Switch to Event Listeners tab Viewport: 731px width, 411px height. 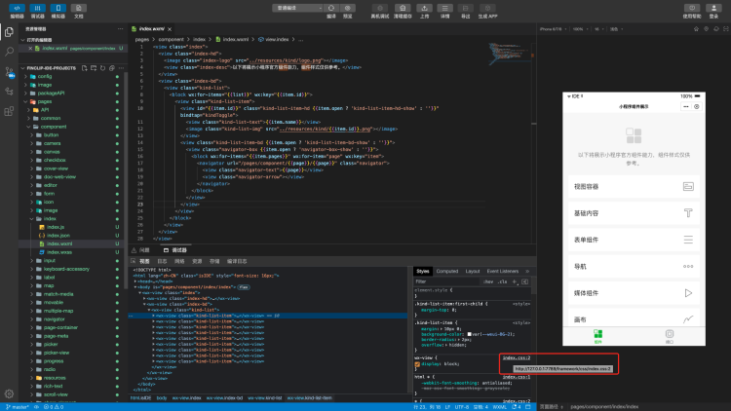503,271
